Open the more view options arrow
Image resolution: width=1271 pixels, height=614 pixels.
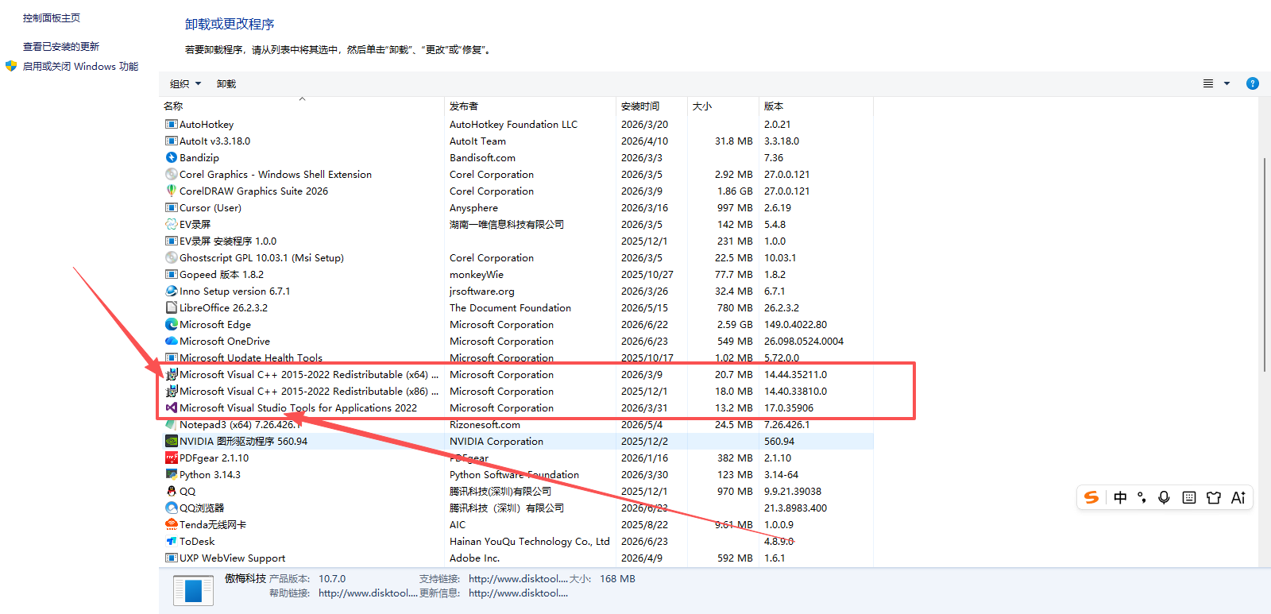tap(1227, 83)
